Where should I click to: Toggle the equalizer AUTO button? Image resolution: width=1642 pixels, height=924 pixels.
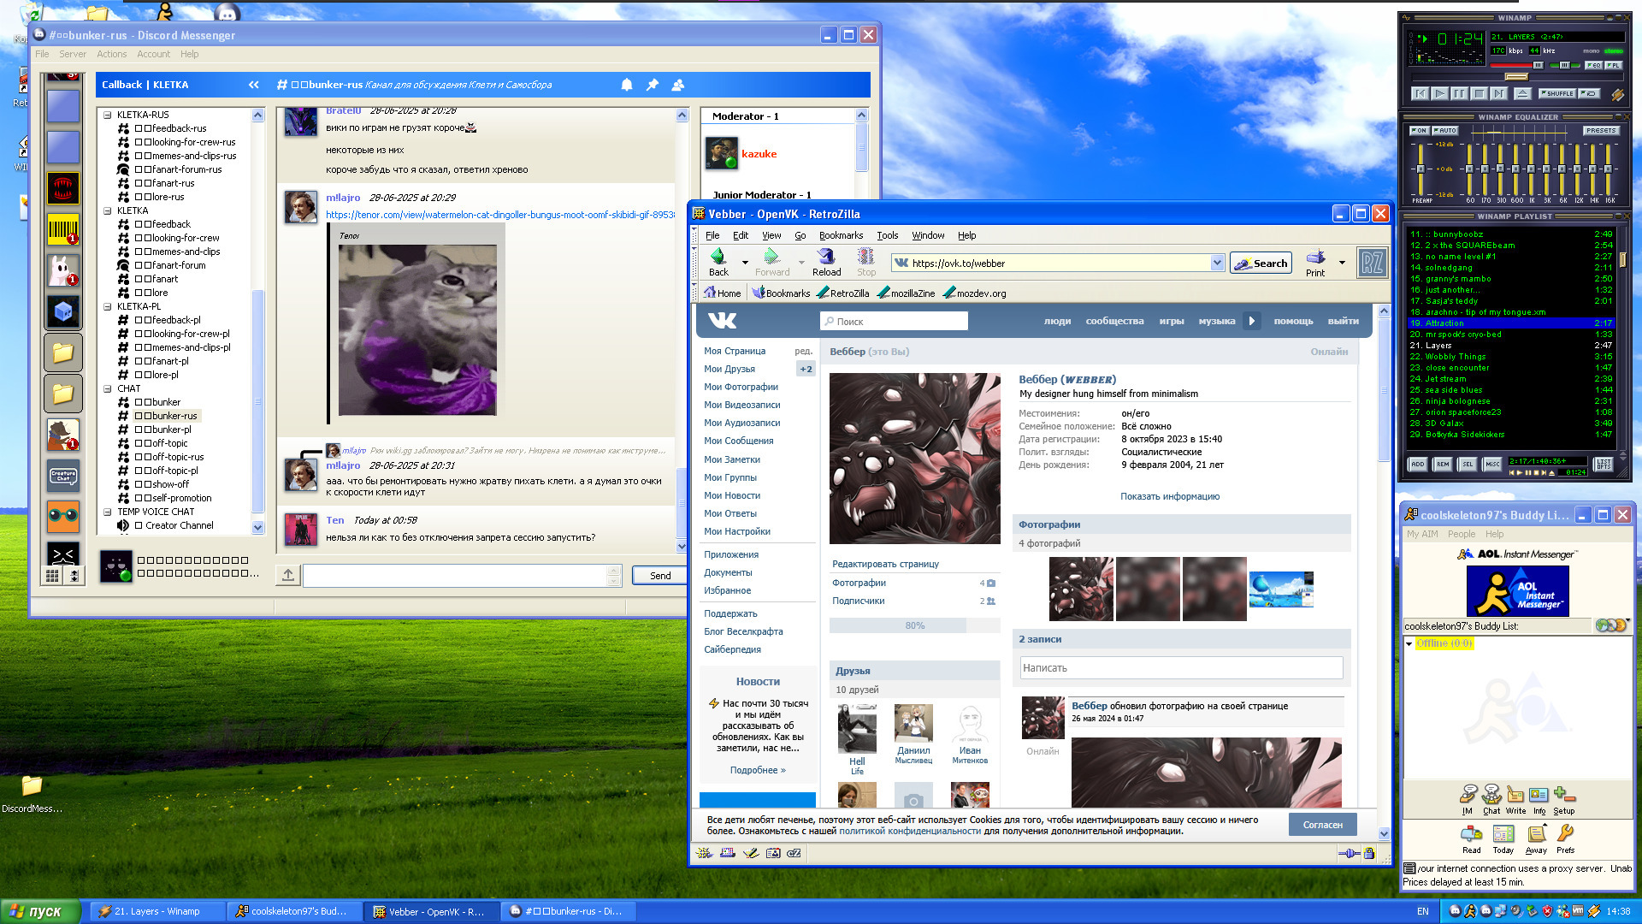click(x=1445, y=131)
